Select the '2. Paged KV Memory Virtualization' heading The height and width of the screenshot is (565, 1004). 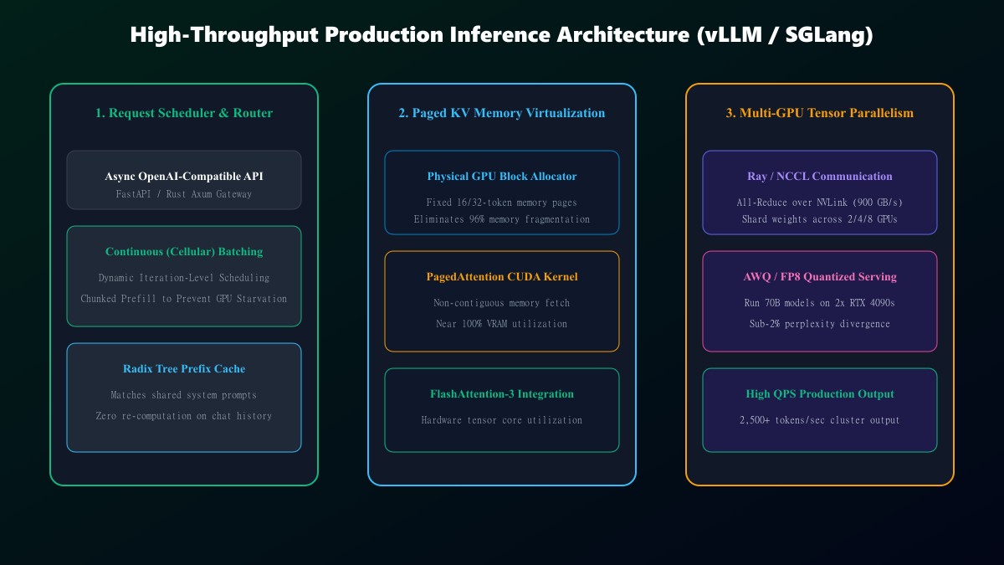[502, 113]
